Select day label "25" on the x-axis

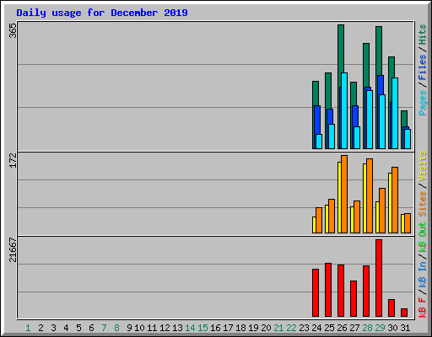pyautogui.click(x=329, y=328)
